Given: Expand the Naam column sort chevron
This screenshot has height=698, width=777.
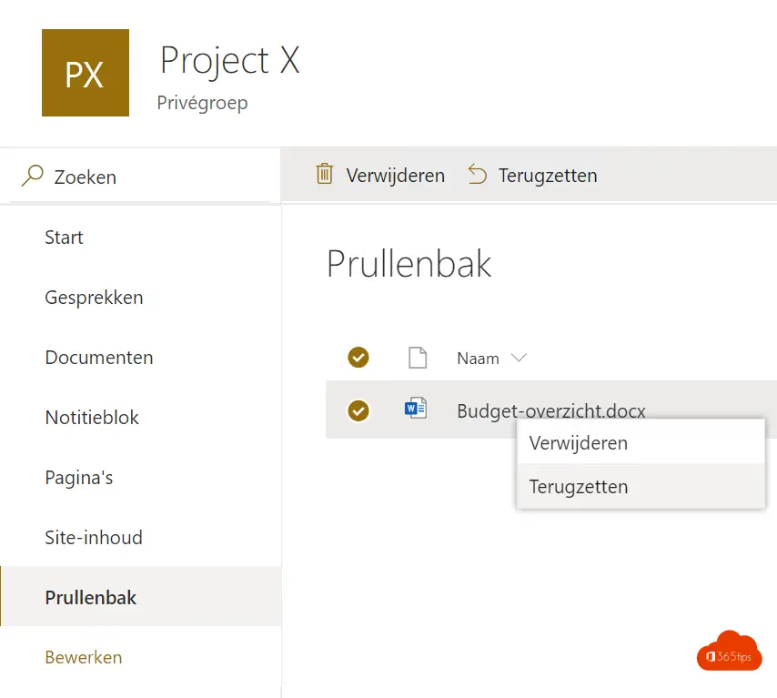Looking at the screenshot, I should pyautogui.click(x=519, y=358).
